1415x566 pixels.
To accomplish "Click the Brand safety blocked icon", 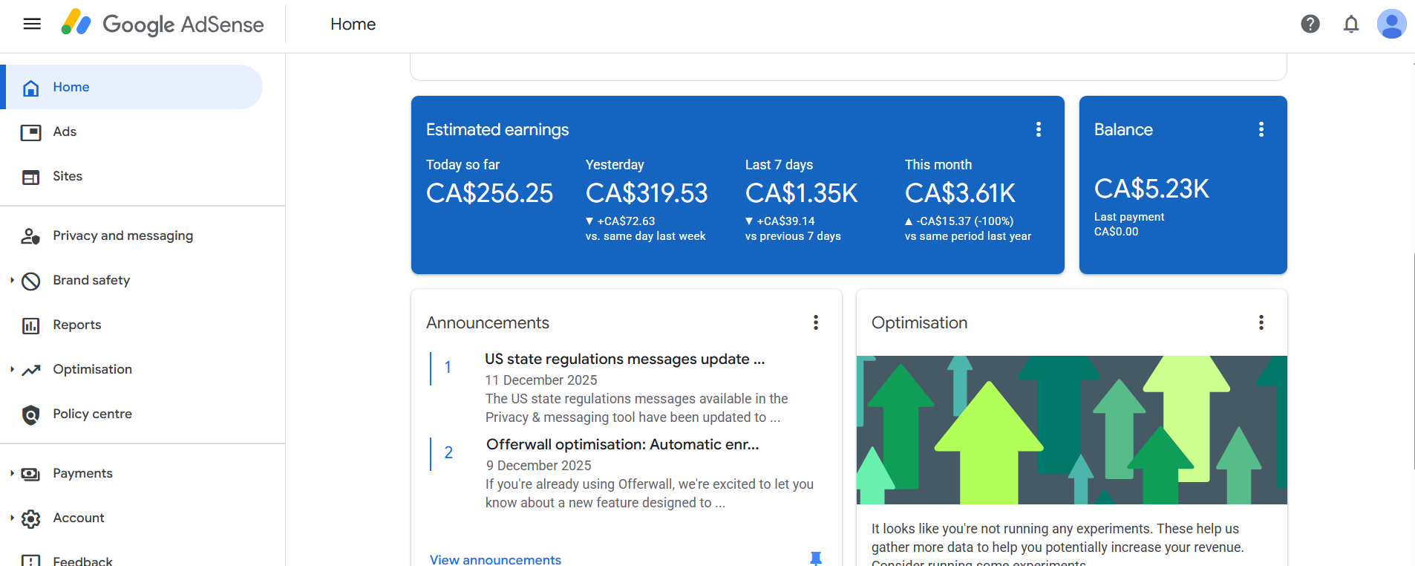I will tap(30, 281).
